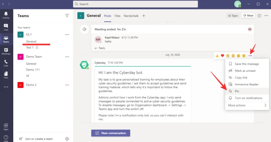Click Cyberday bot avatar
Viewport: 271px width, 142px height.
click(x=84, y=65)
